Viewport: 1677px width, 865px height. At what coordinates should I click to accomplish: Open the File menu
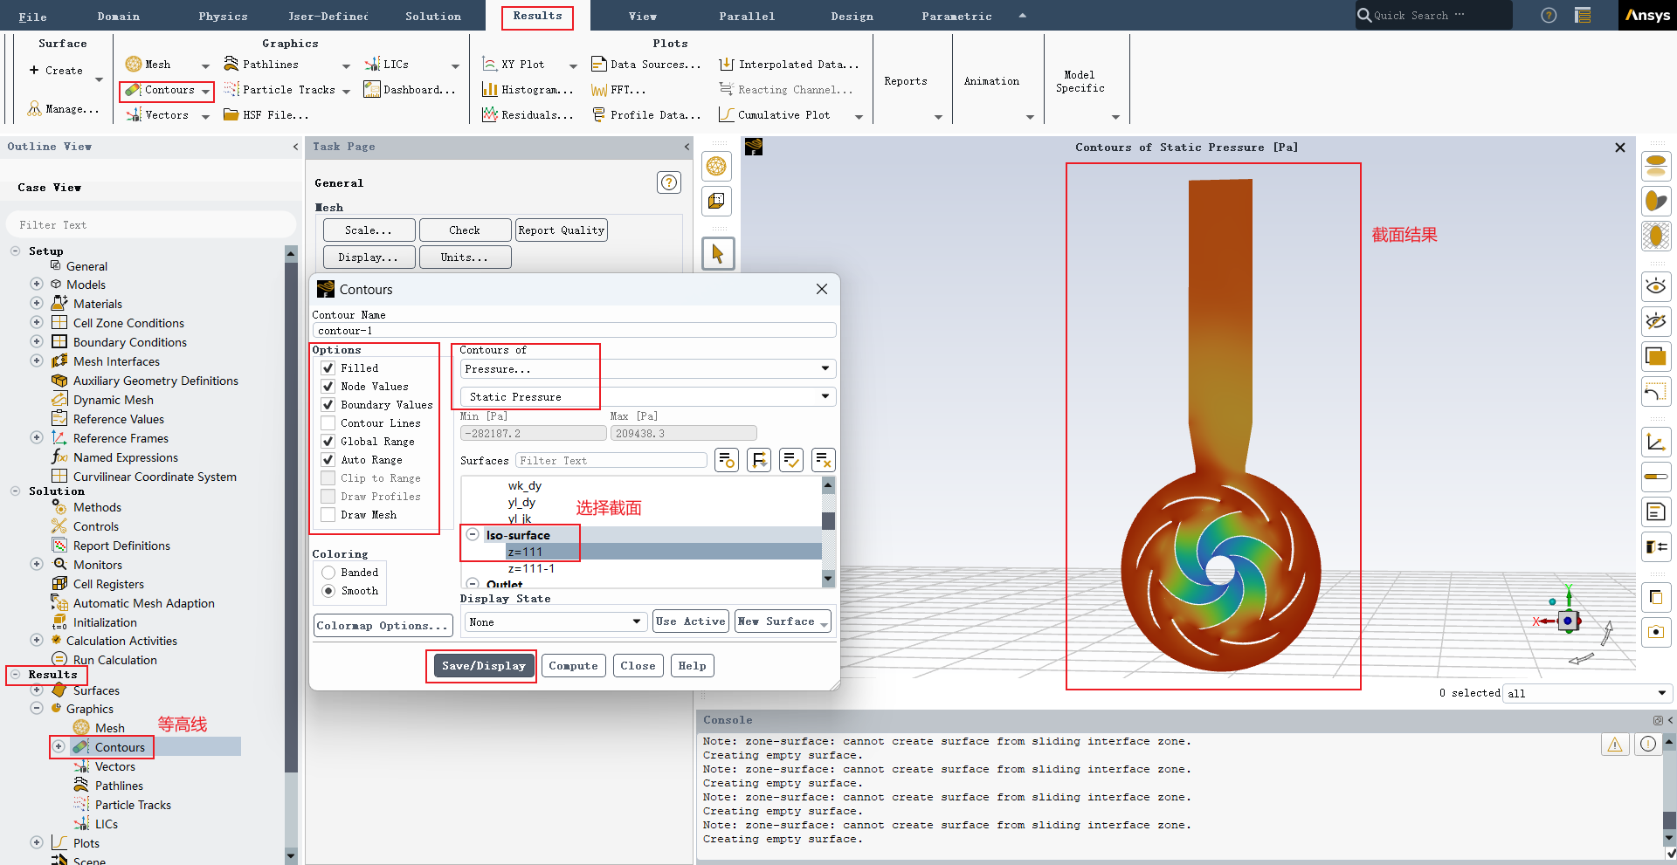(33, 16)
